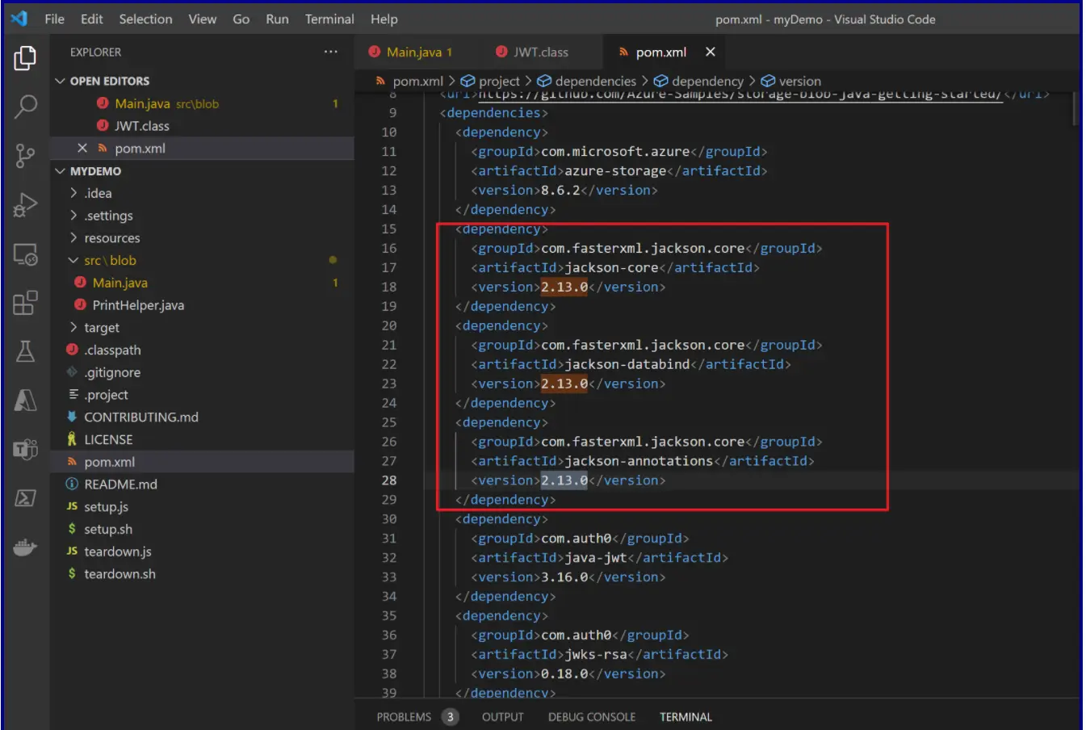Image resolution: width=1086 pixels, height=730 pixels.
Task: Show the Debug Console panel tab
Action: click(x=591, y=717)
